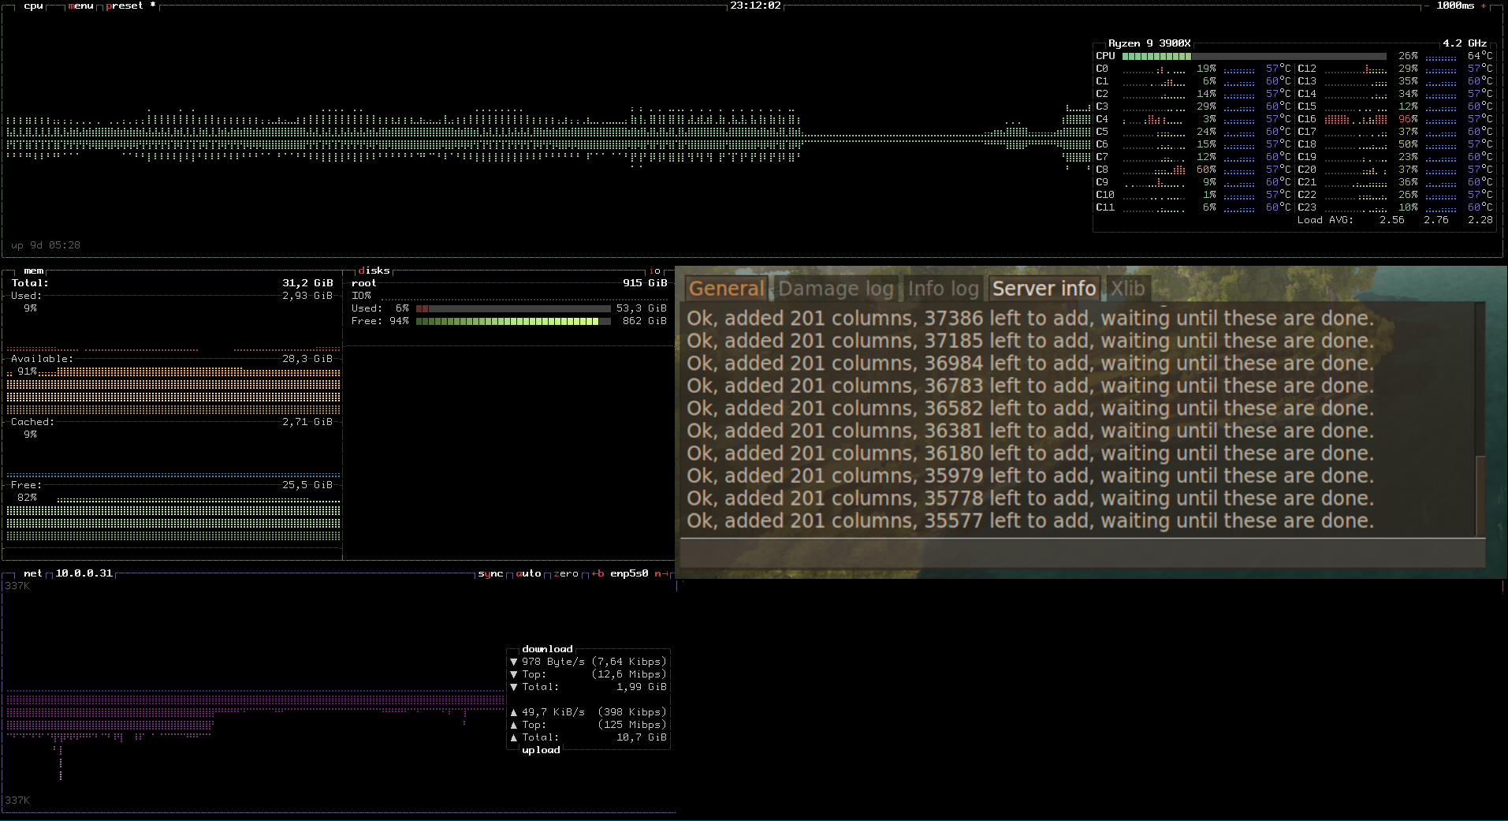
Task: Toggle net graph auto scaling
Action: pyautogui.click(x=528, y=573)
